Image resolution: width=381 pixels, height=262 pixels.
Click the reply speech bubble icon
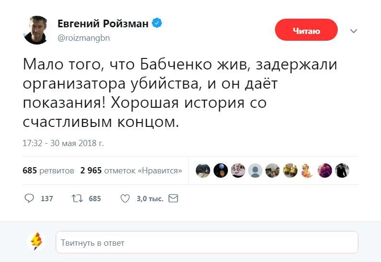pyautogui.click(x=29, y=198)
